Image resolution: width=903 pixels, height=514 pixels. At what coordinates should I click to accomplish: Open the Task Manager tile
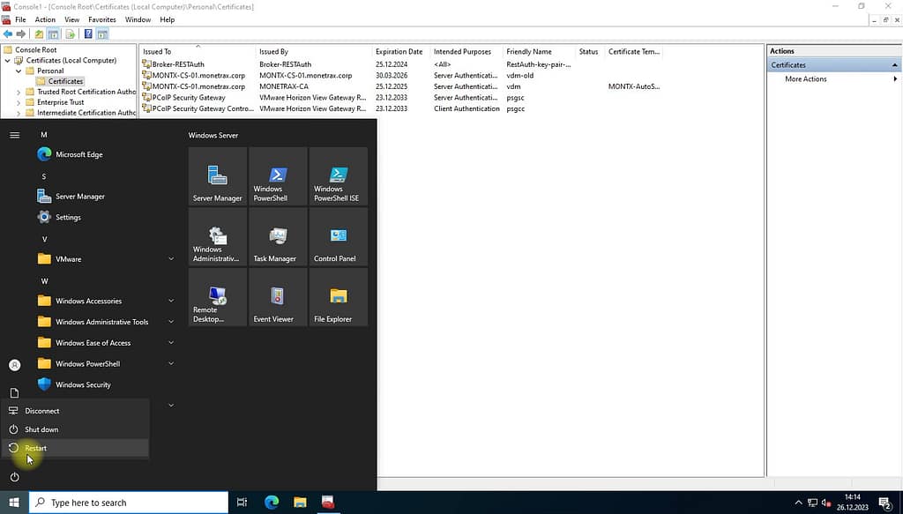[278, 237]
